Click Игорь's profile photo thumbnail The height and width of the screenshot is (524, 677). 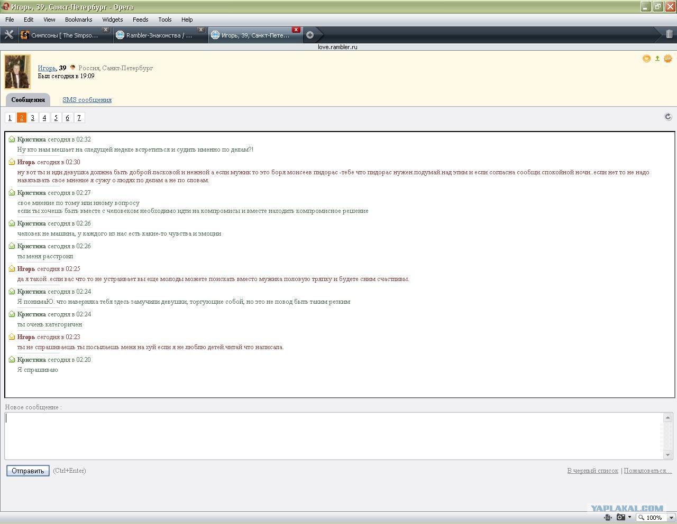[17, 71]
